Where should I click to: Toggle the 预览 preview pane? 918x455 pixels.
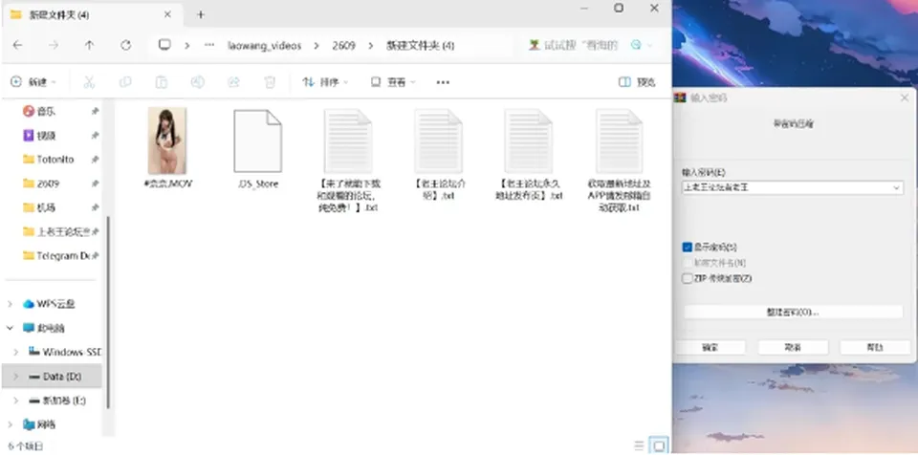tap(637, 82)
